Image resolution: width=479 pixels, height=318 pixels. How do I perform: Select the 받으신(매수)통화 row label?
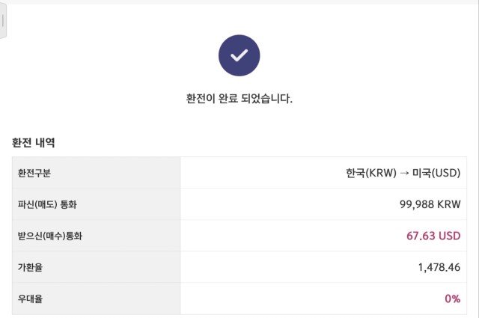tap(51, 236)
